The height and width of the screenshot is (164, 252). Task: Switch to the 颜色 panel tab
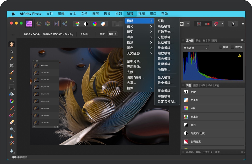click(198, 41)
